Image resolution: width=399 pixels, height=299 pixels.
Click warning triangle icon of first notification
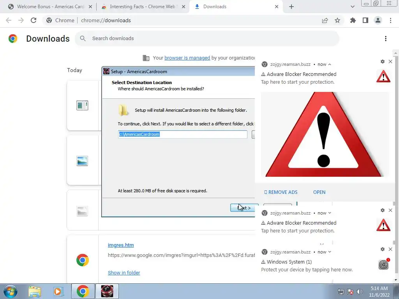coord(383,77)
